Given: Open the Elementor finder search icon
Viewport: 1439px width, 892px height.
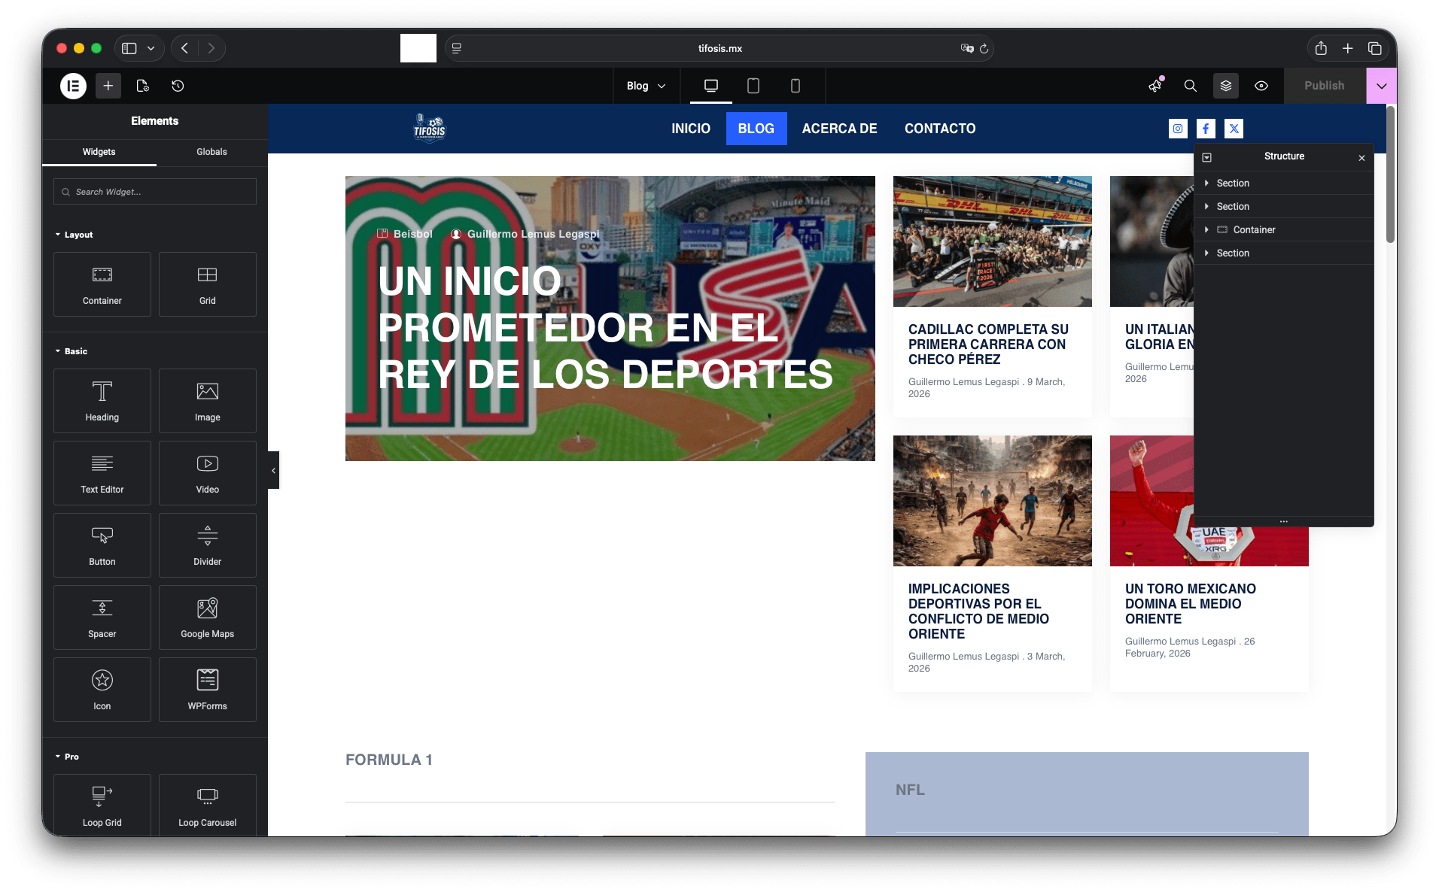Looking at the screenshot, I should (1190, 86).
